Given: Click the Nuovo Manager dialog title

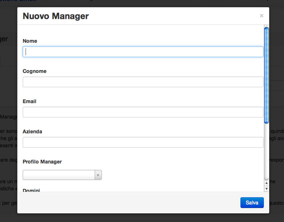Looking at the screenshot, I should pos(55,17).
